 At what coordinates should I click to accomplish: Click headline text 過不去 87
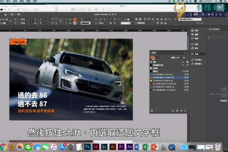[x=32, y=104]
